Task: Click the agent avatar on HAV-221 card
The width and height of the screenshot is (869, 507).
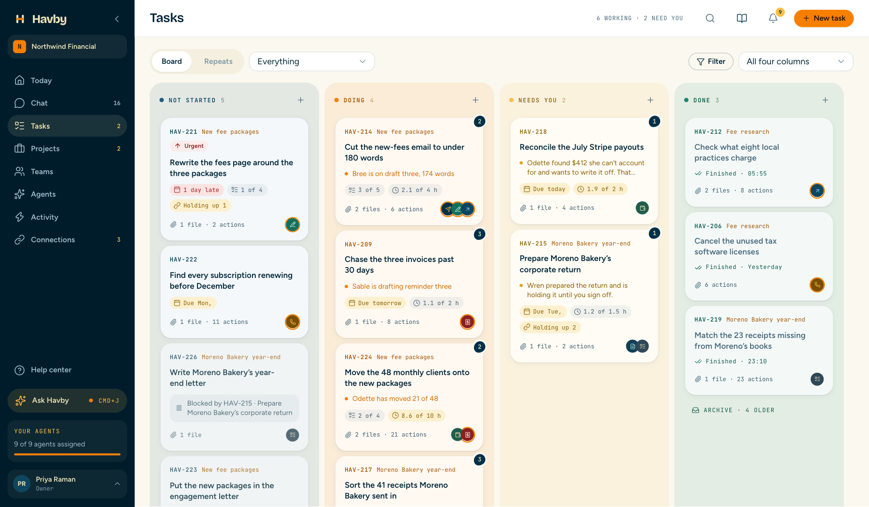Action: tap(292, 225)
